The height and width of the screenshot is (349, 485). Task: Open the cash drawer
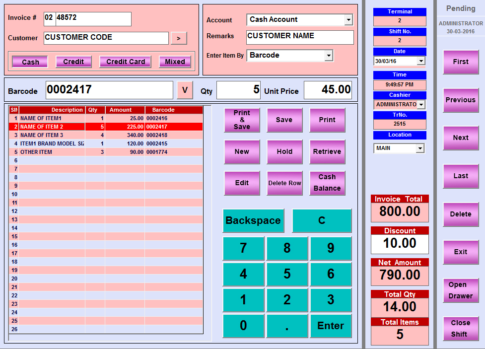tap(460, 290)
